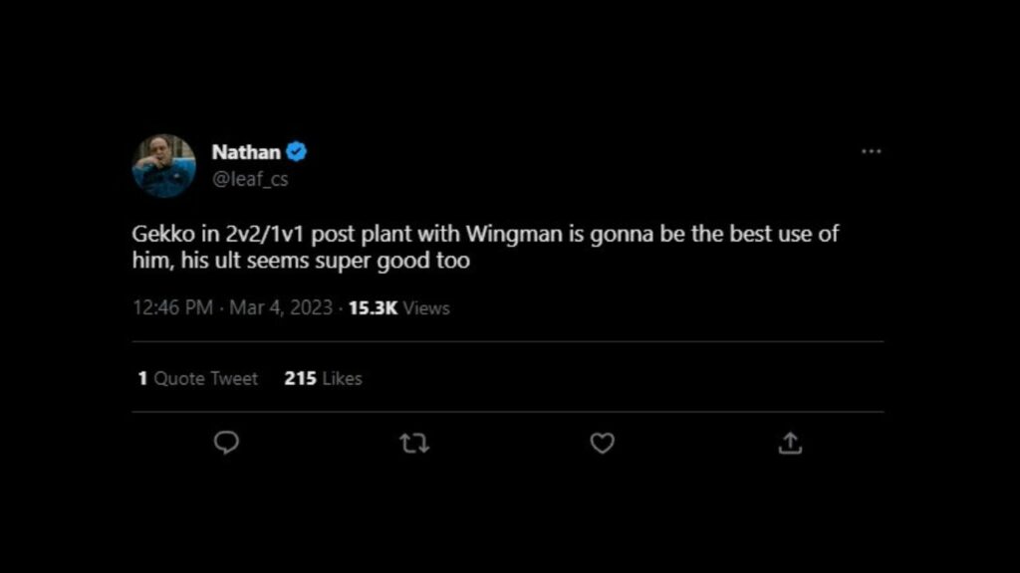This screenshot has height=573, width=1020.
Task: Share the tweet via the upload arrow icon
Action: tap(790, 443)
